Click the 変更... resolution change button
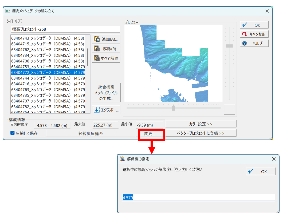 click(x=150, y=134)
